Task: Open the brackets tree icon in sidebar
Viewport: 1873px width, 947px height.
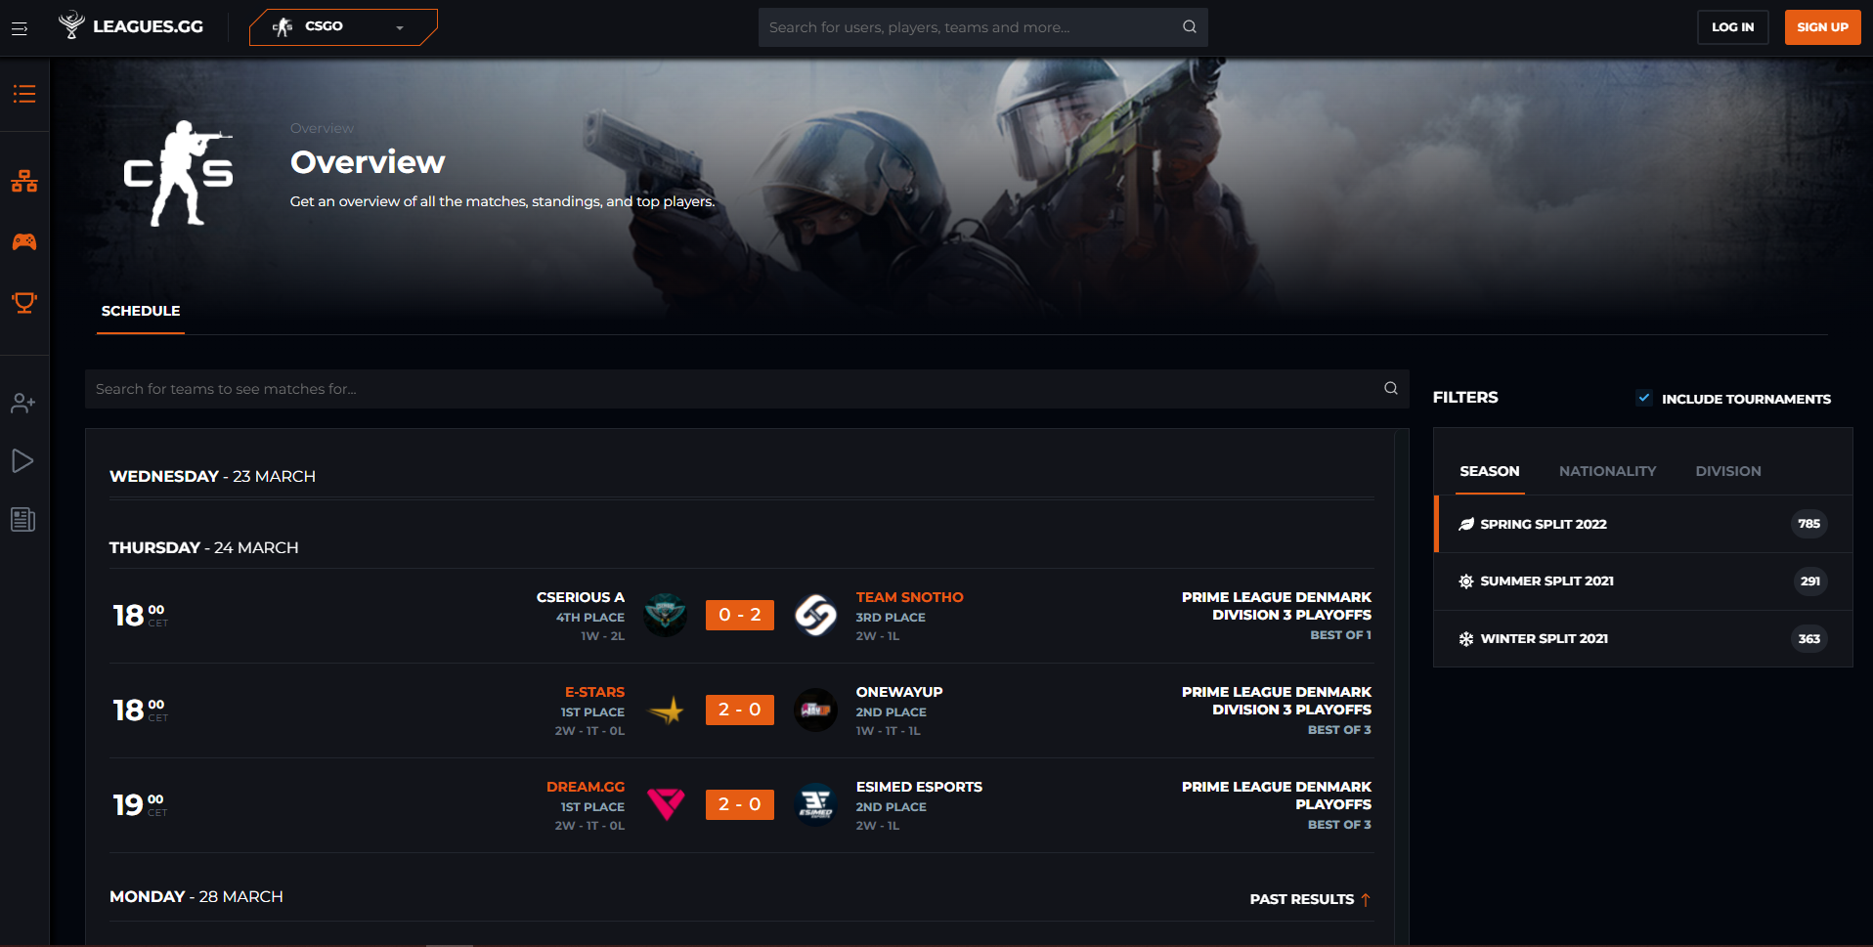Action: [24, 182]
